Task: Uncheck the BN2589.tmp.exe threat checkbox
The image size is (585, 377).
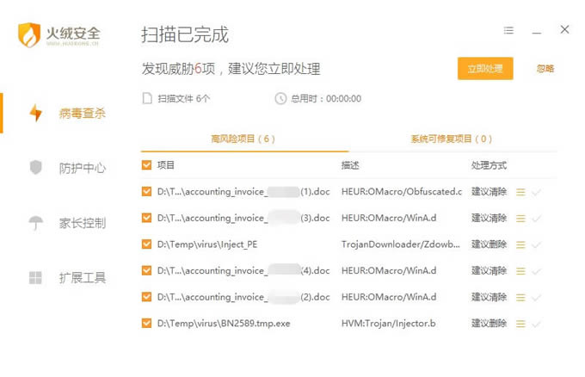Action: click(146, 324)
